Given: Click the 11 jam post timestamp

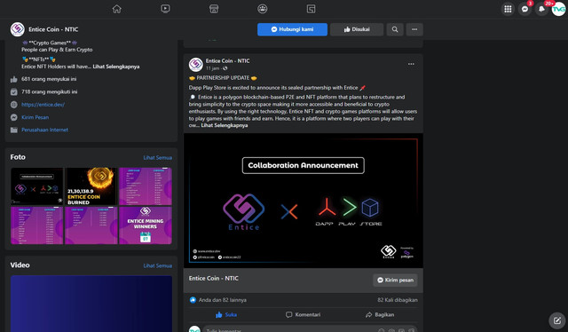Looking at the screenshot, I should (x=213, y=68).
